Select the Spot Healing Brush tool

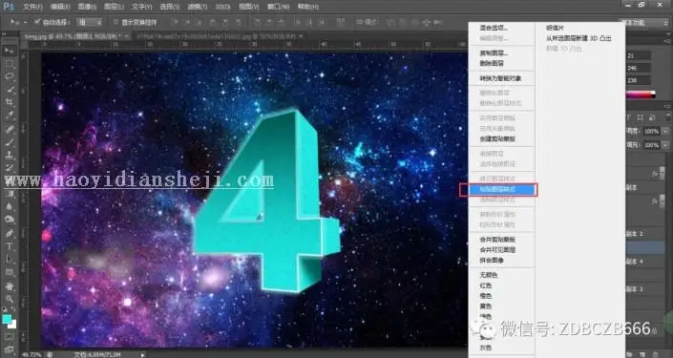[9, 129]
